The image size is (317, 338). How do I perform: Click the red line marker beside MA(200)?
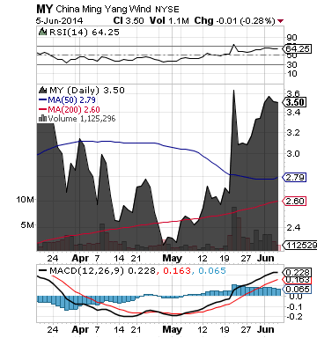[x=42, y=110]
